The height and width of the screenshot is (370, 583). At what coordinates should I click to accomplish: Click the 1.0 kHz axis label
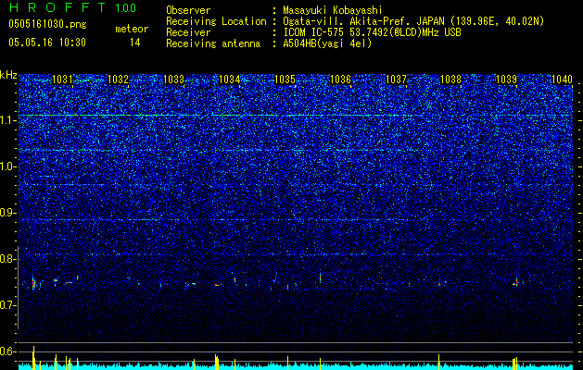click(x=6, y=166)
